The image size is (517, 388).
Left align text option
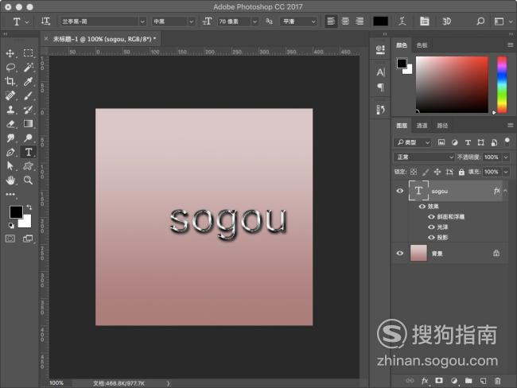click(331, 21)
